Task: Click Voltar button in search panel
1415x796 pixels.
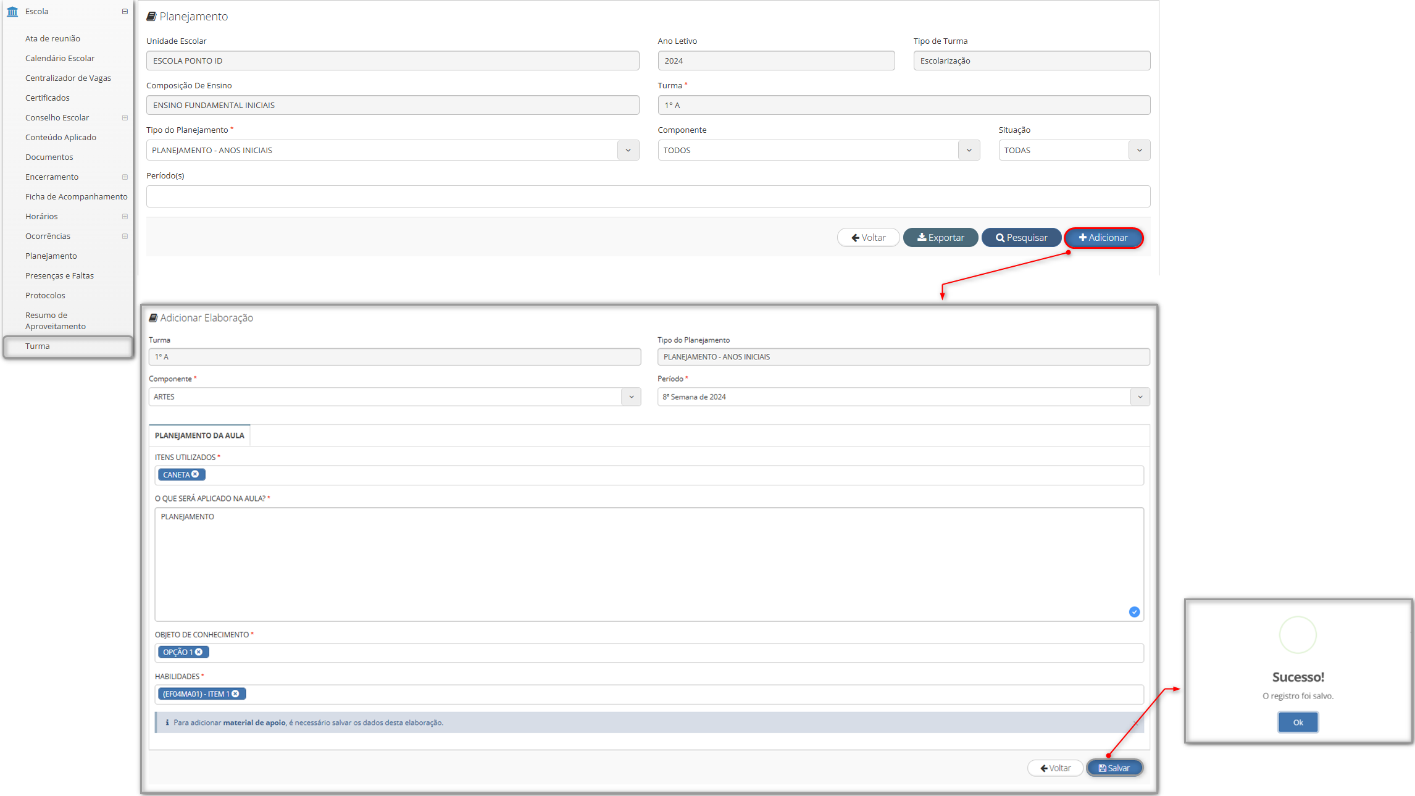Action: [x=868, y=238]
